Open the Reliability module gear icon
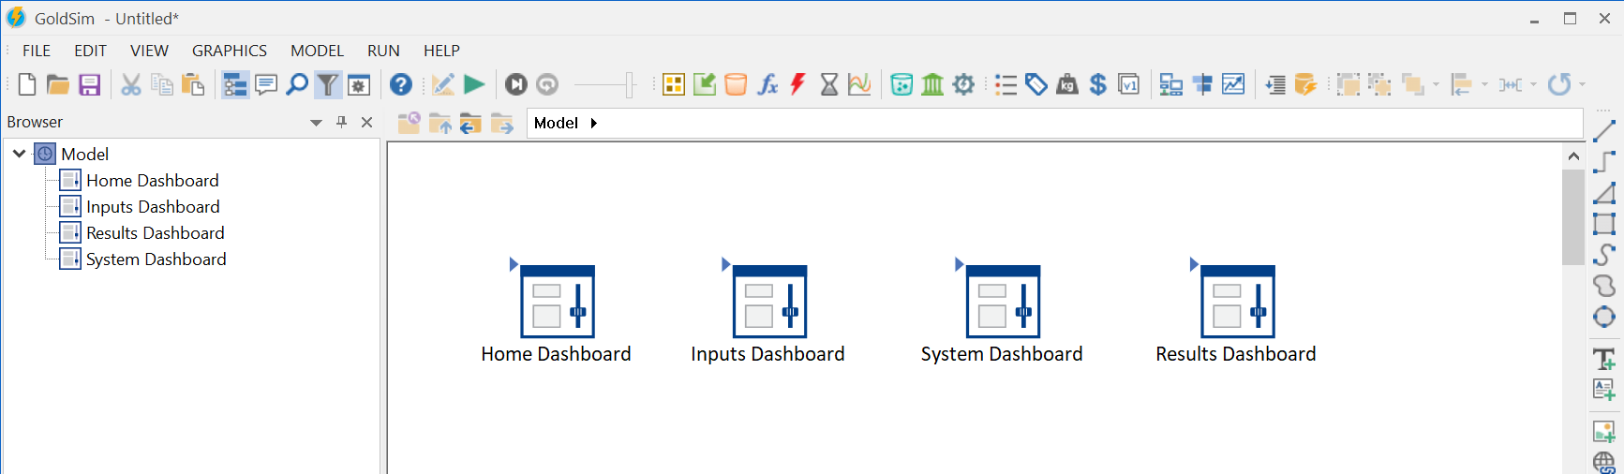 click(x=963, y=85)
